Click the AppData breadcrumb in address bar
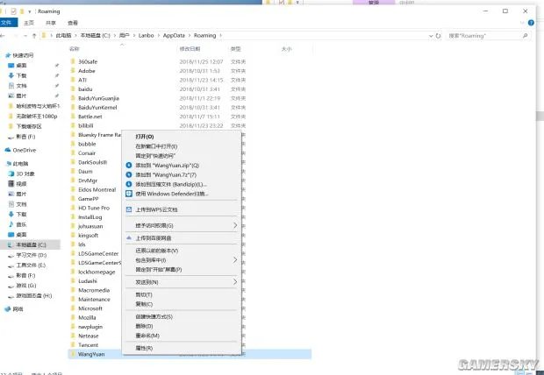 (x=177, y=36)
